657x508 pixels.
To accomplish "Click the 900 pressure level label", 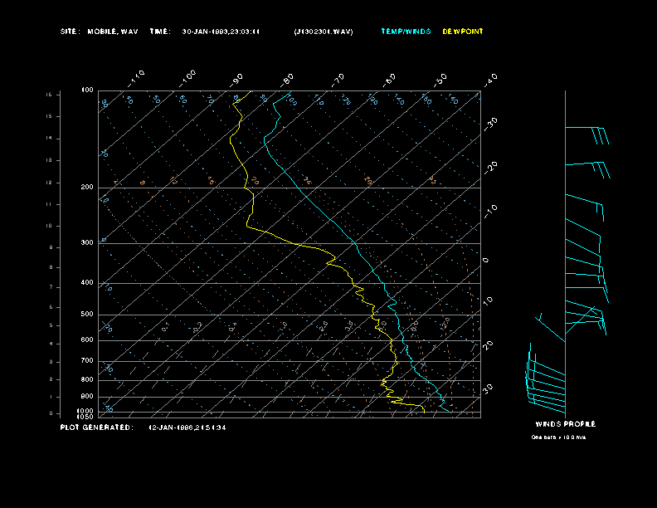I will (87, 397).
